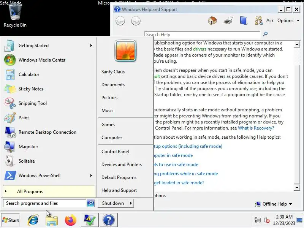Select Help and Support in Start menu

coord(119,190)
